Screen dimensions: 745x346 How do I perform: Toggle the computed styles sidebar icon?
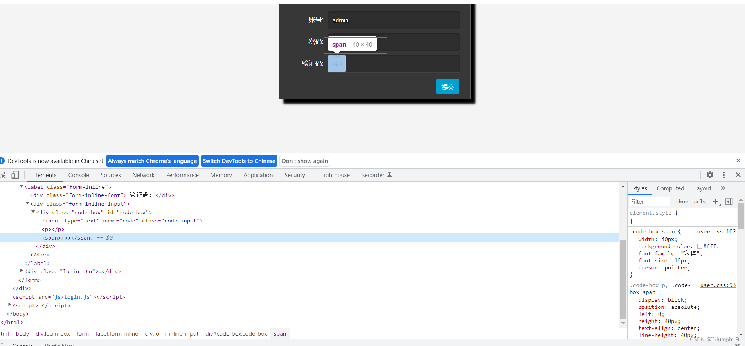[x=729, y=201]
